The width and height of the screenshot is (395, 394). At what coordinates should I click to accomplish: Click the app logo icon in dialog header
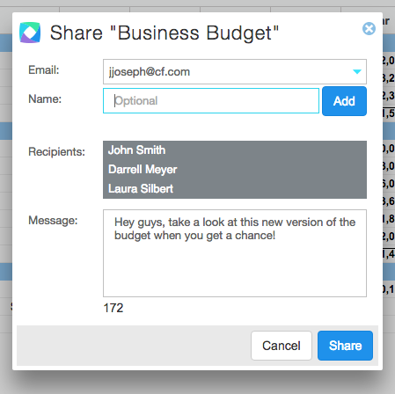pyautogui.click(x=30, y=33)
